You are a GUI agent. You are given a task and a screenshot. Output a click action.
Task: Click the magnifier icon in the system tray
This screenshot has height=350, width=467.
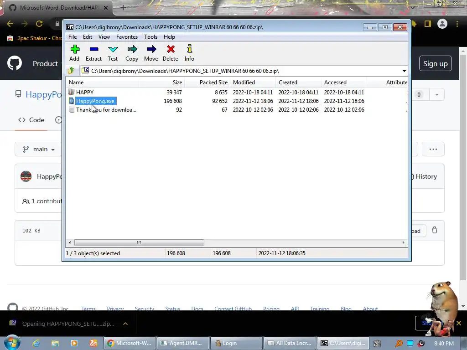point(399,344)
